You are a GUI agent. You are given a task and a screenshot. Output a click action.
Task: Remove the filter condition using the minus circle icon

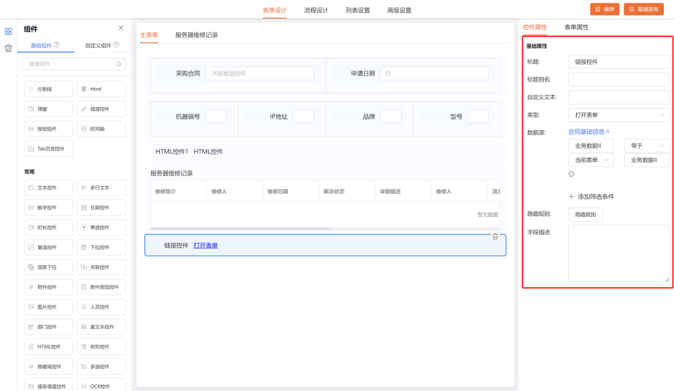point(572,174)
